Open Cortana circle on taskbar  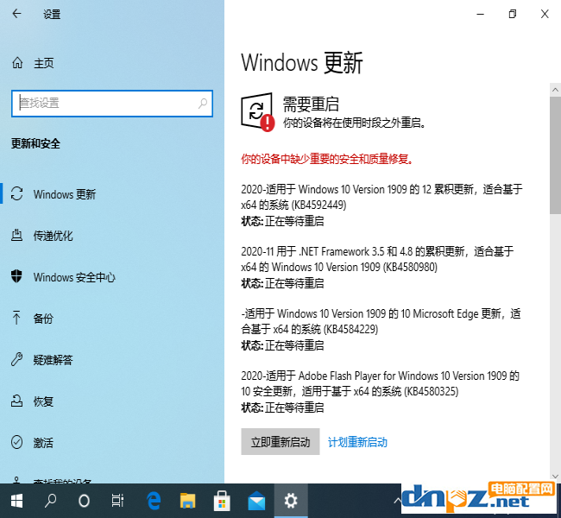84,501
